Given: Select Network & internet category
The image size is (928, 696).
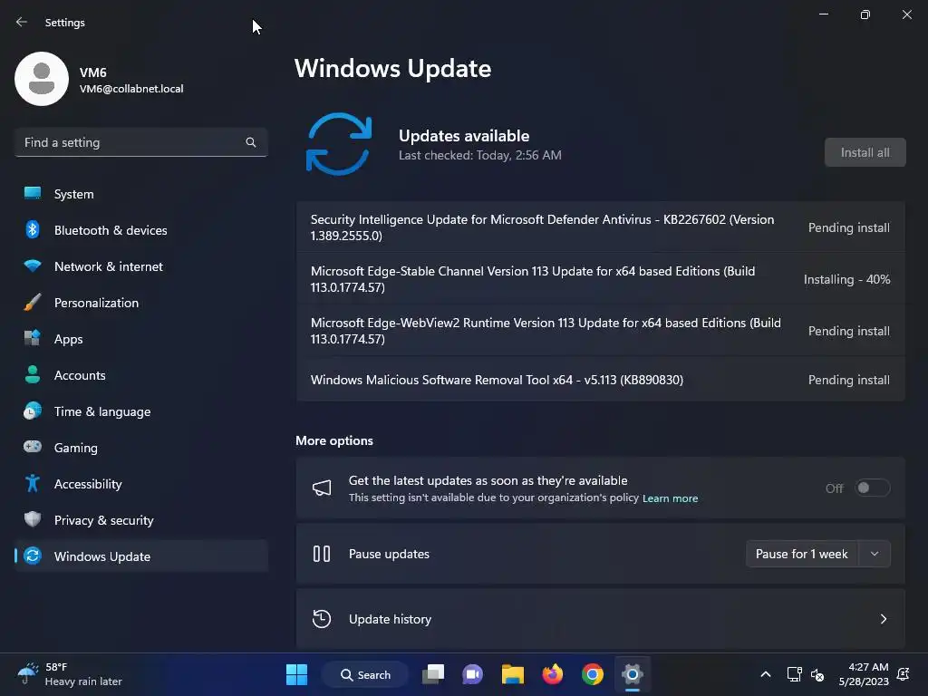Looking at the screenshot, I should pyautogui.click(x=140, y=266).
